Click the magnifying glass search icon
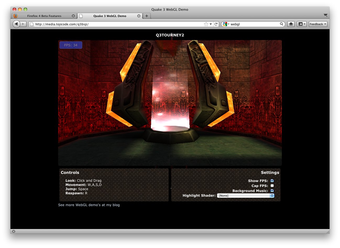340x248 pixels. [x=281, y=24]
